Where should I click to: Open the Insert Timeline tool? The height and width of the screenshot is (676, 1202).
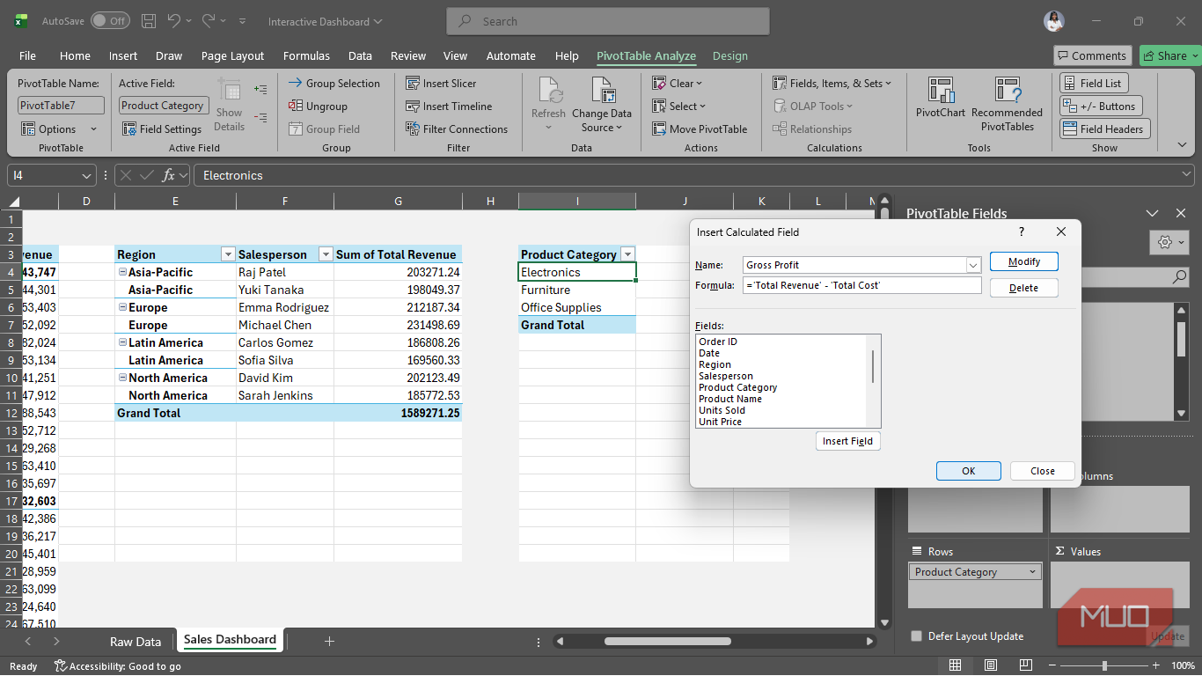(449, 107)
